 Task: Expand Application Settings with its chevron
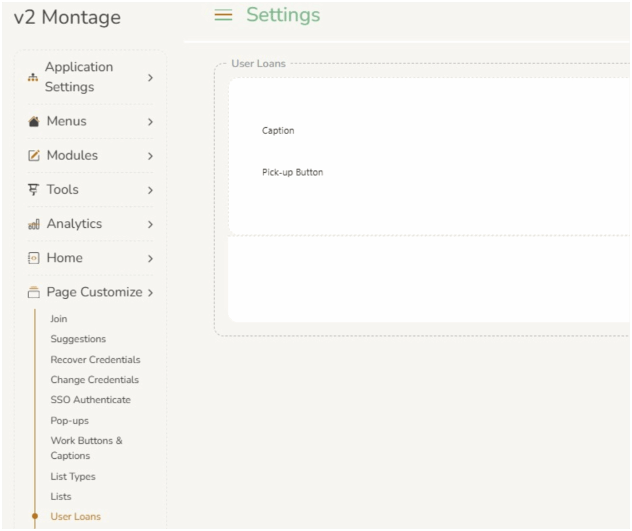tap(150, 78)
